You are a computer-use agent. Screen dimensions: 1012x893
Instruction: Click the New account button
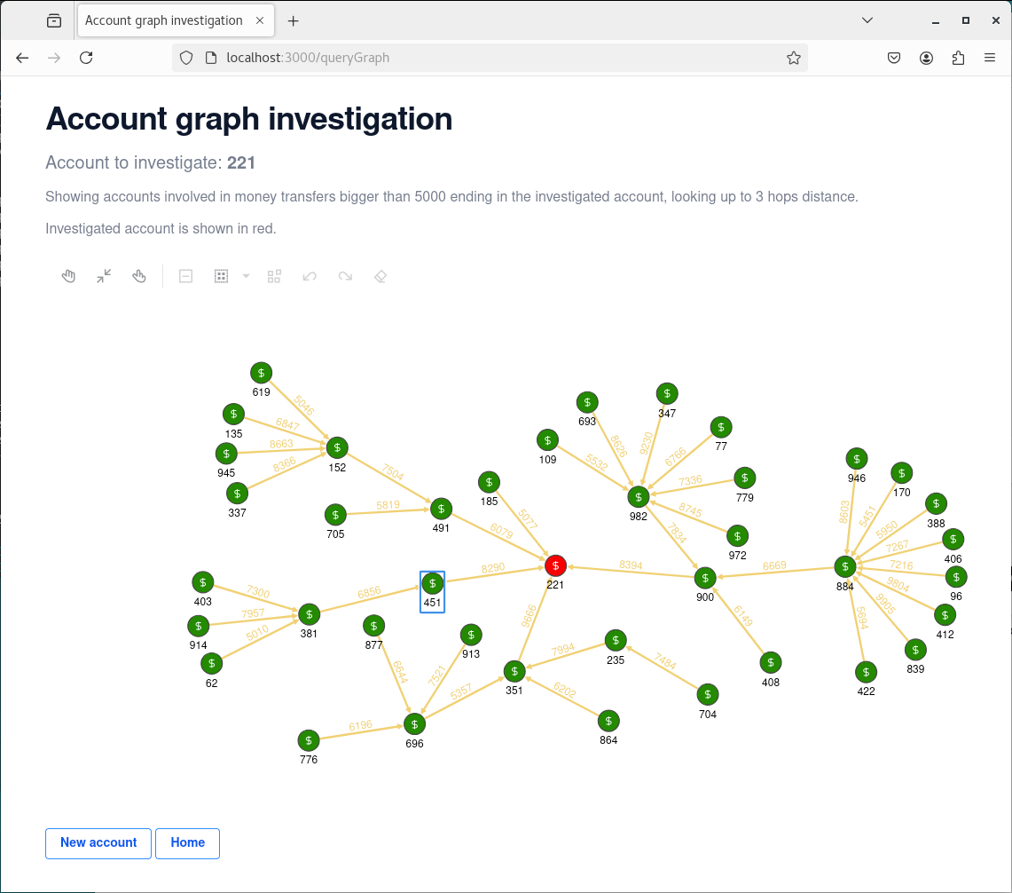98,842
